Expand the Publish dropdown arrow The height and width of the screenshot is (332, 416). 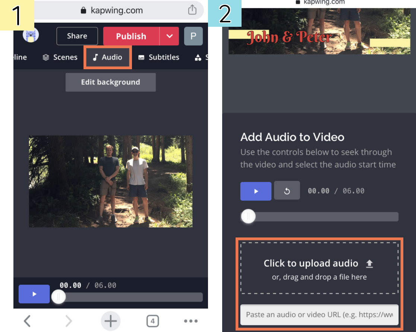coord(169,36)
